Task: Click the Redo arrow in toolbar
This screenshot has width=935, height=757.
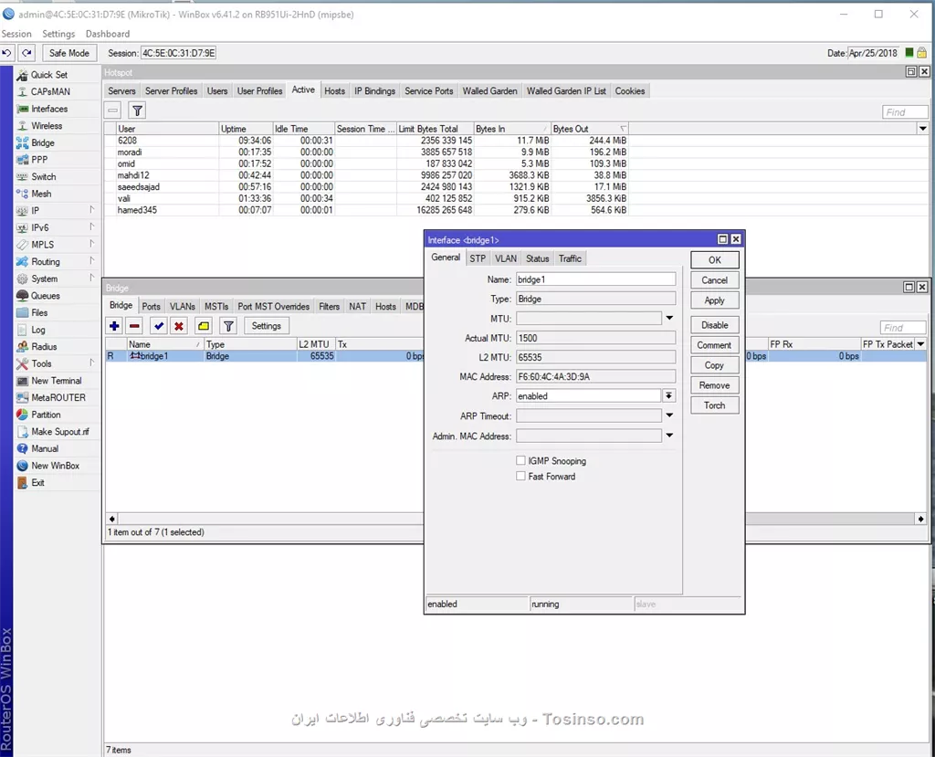Action: click(x=26, y=53)
